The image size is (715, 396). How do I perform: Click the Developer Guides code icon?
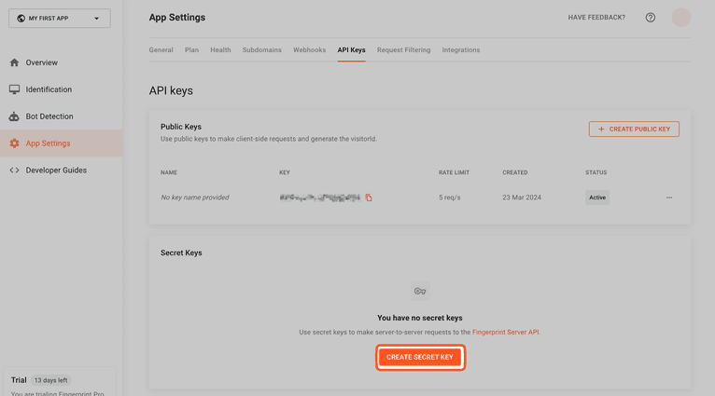click(14, 171)
